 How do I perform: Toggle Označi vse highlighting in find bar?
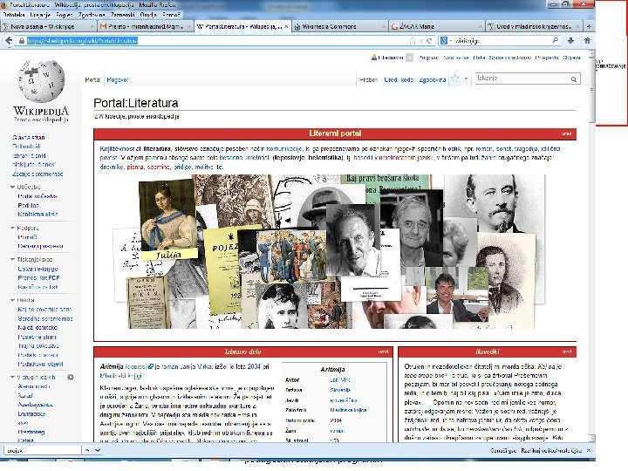503,451
